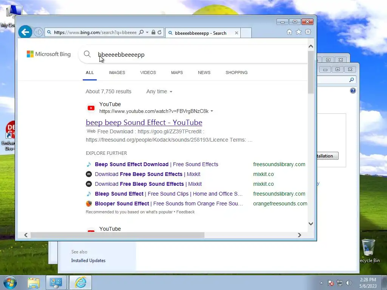This screenshot has height=290, width=387.
Task: Refresh the Bing page
Action: 159,32
